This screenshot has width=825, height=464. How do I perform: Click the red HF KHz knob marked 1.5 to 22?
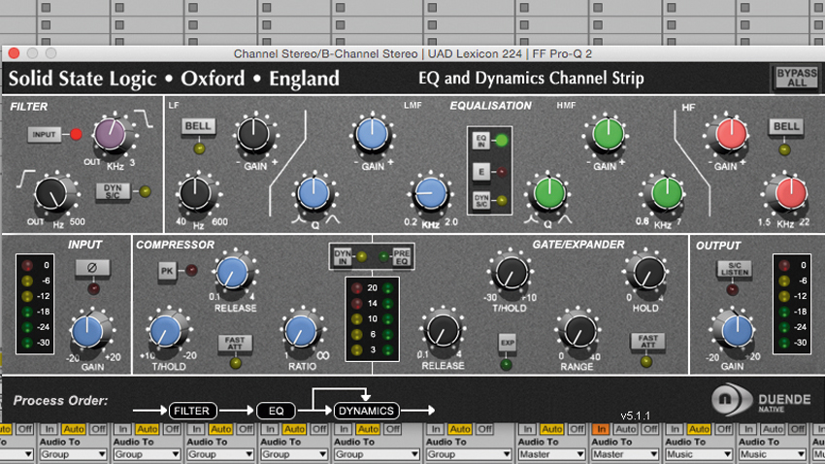[x=791, y=193]
